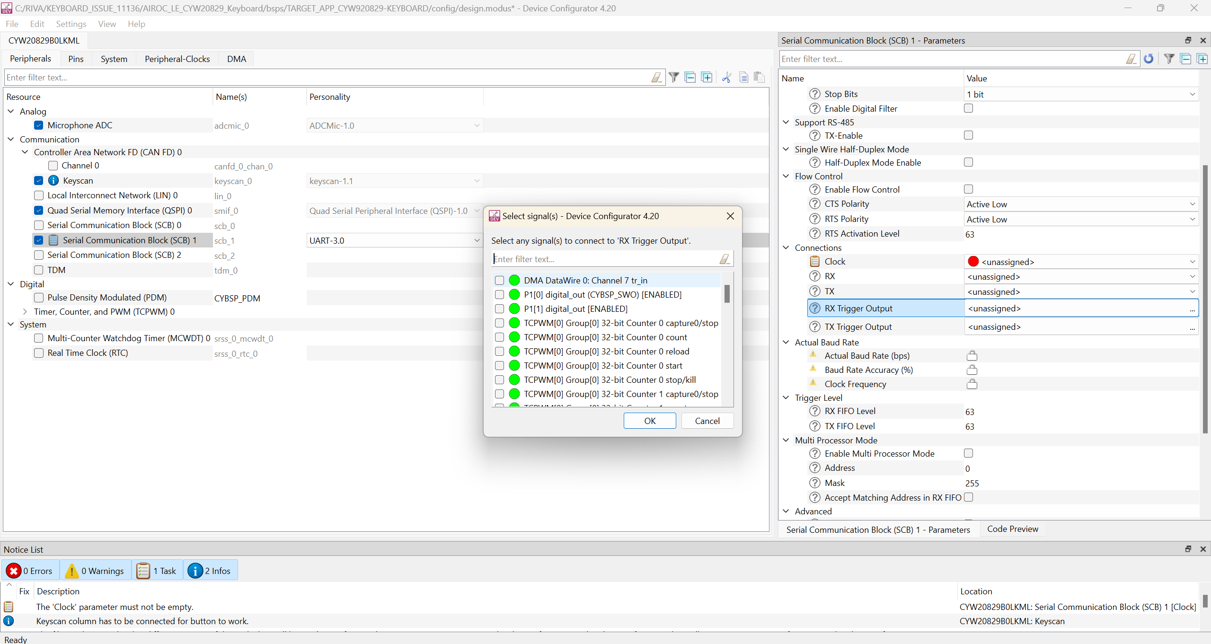Click the help icon next to Stop Bits
This screenshot has width=1211, height=644.
click(814, 94)
